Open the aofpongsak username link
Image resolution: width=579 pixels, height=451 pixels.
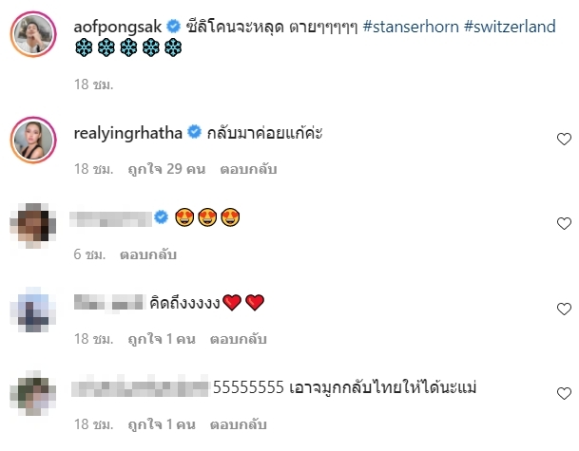[118, 27]
